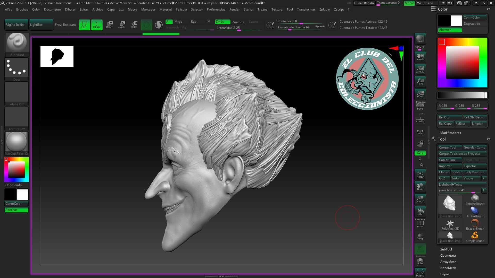Toggle the Cuadric floor grid
The height and width of the screenshot is (278, 495).
tap(420, 118)
